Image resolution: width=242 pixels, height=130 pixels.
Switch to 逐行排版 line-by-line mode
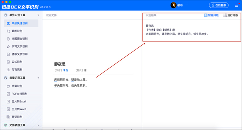pos(230,15)
